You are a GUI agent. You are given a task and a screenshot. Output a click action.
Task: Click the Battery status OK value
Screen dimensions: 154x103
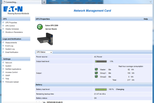pos(95,98)
